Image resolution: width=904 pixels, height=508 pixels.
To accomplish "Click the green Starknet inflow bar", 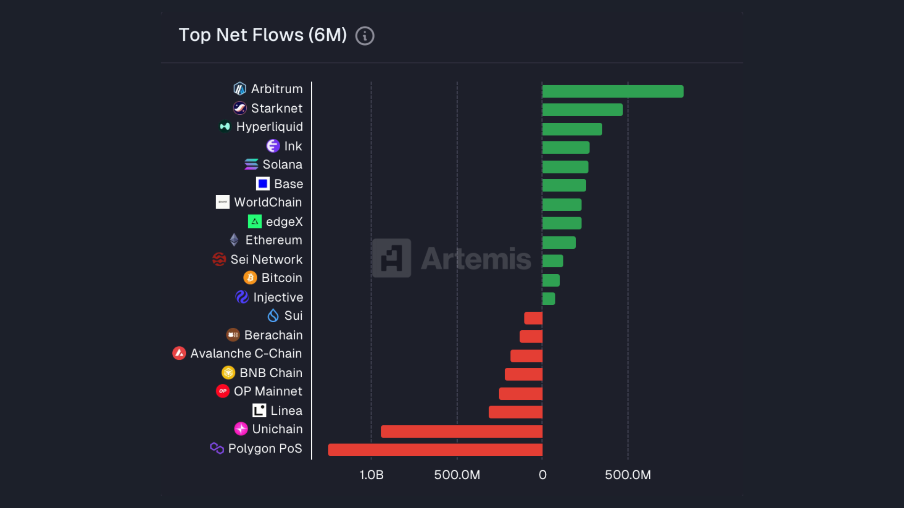I will pos(582,110).
